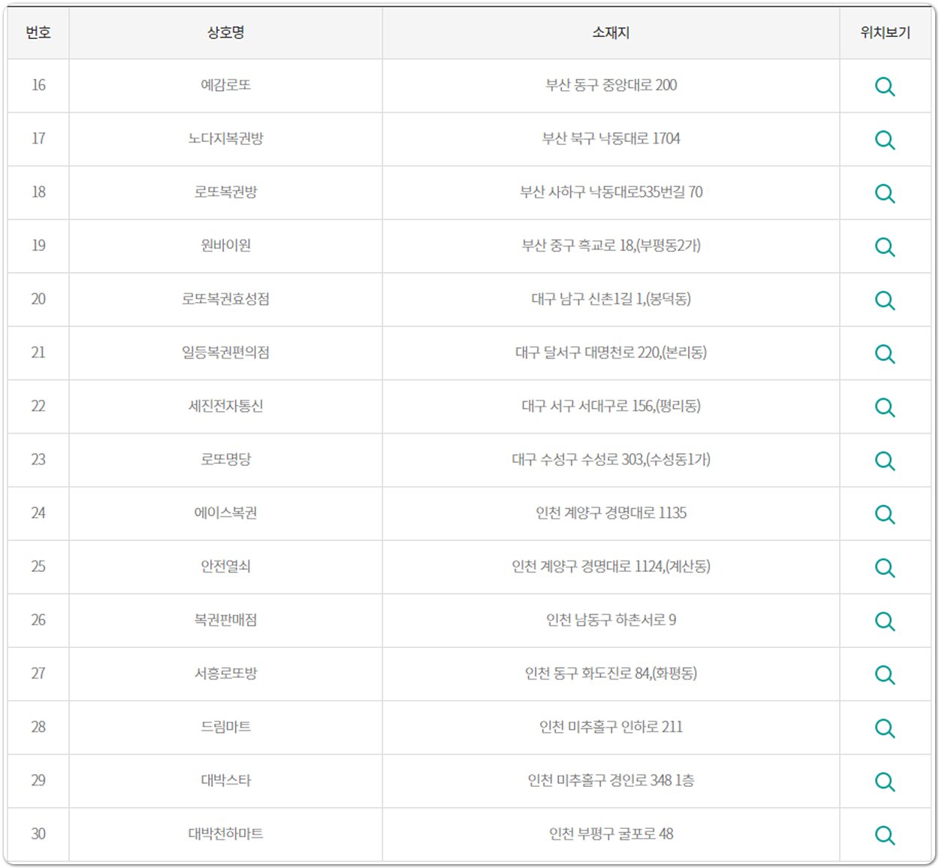Select store name 드림마트

point(225,727)
